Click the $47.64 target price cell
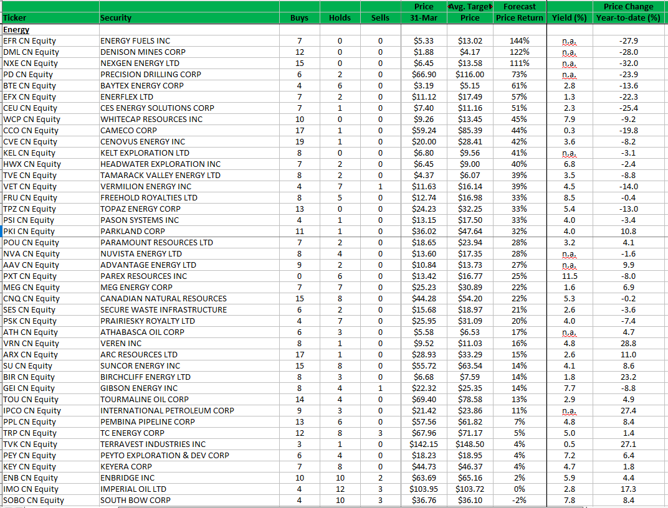This screenshot has height=508, width=668. [x=470, y=232]
